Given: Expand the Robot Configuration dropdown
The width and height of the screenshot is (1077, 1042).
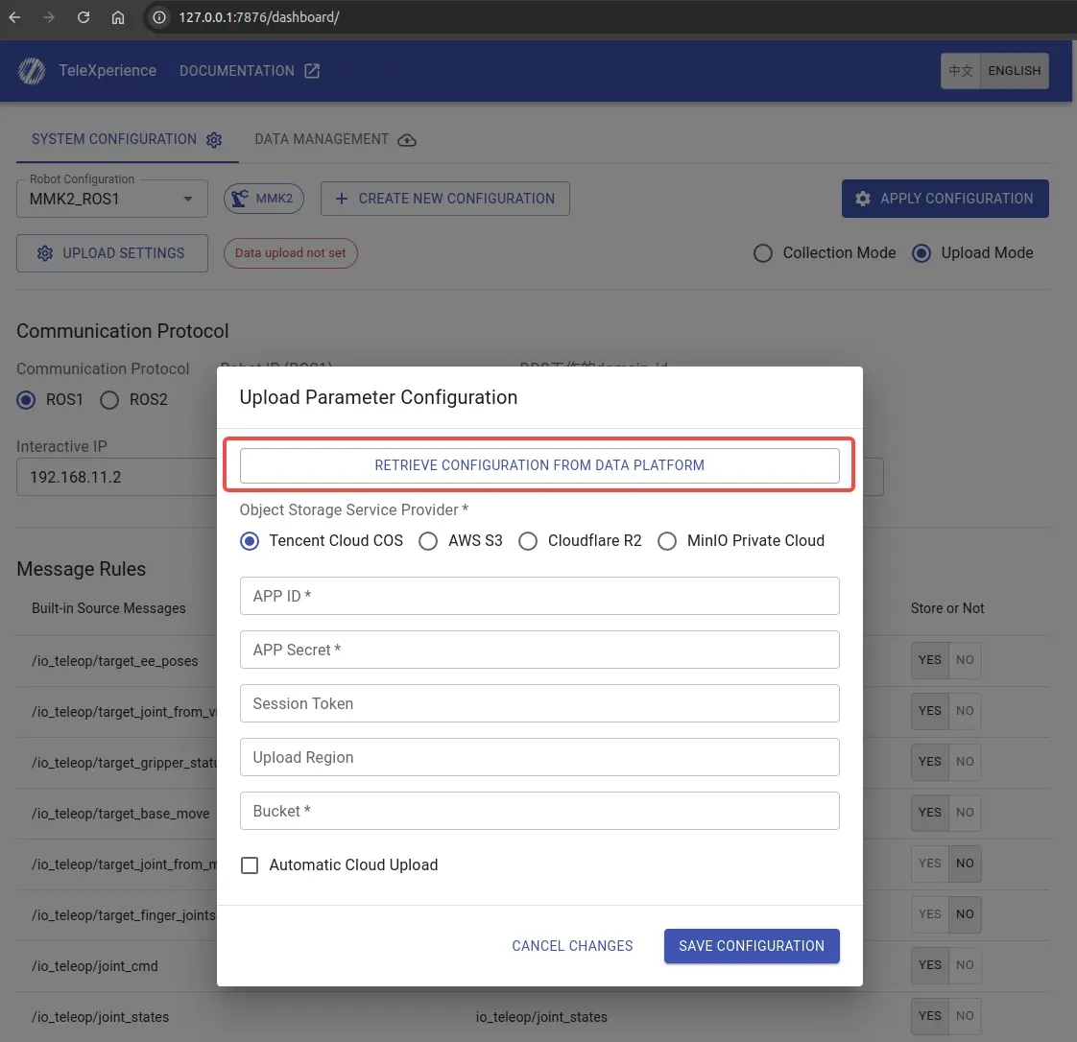Looking at the screenshot, I should [188, 200].
